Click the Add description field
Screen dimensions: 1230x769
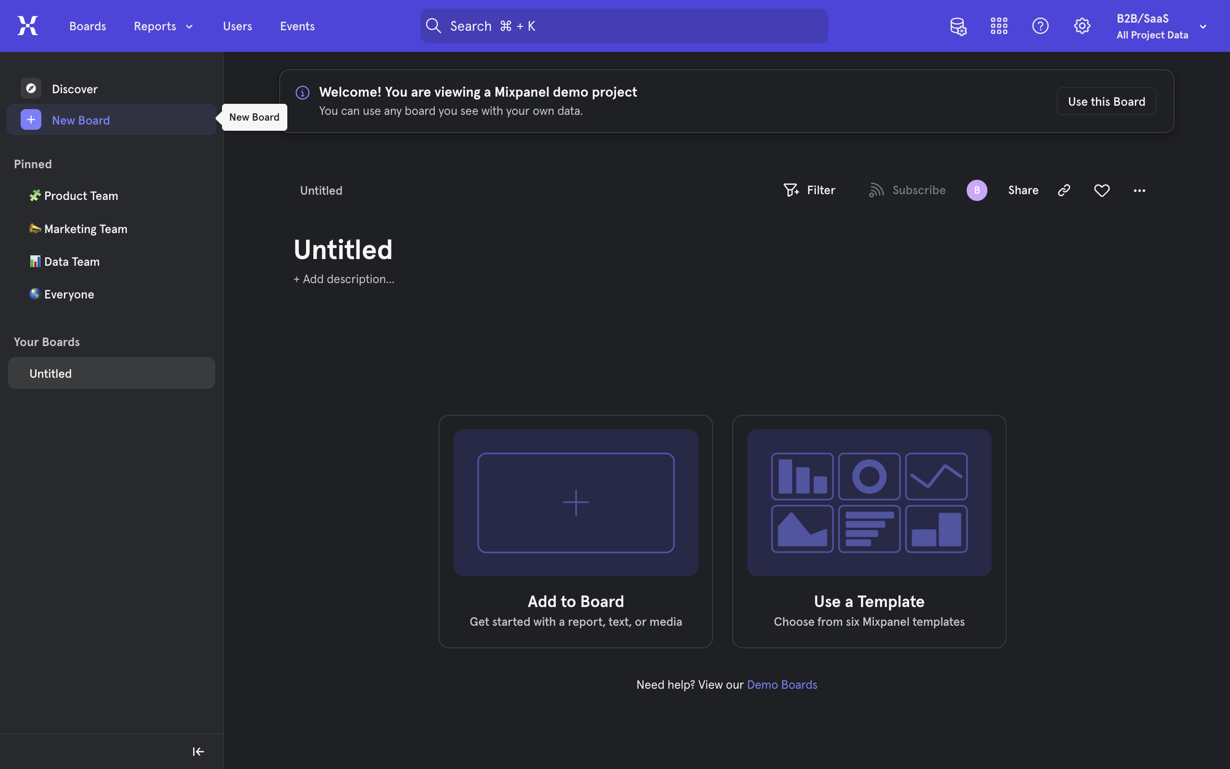pos(344,279)
